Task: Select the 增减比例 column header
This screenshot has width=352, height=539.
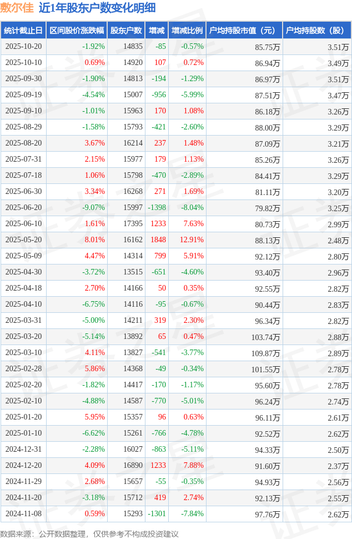Action: (x=187, y=31)
